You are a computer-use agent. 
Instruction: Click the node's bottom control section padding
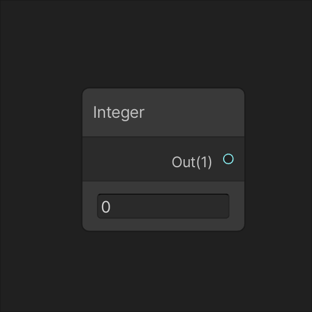(x=163, y=225)
